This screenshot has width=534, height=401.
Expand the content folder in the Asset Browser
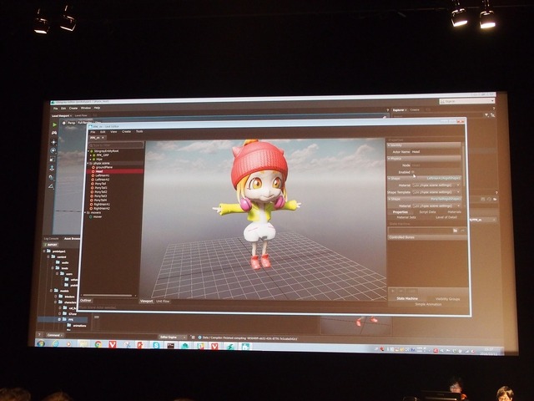(x=48, y=256)
